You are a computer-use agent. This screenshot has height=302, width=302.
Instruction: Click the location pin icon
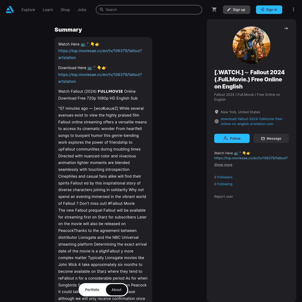click(216, 112)
